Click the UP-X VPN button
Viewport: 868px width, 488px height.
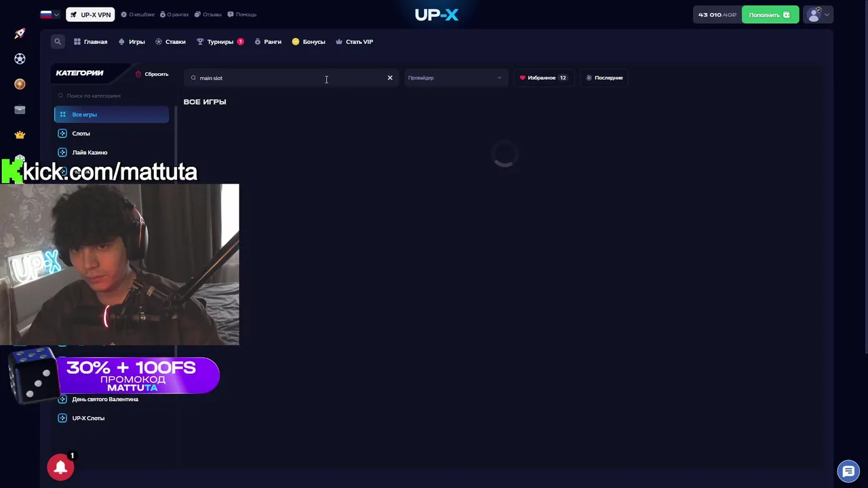click(x=90, y=14)
